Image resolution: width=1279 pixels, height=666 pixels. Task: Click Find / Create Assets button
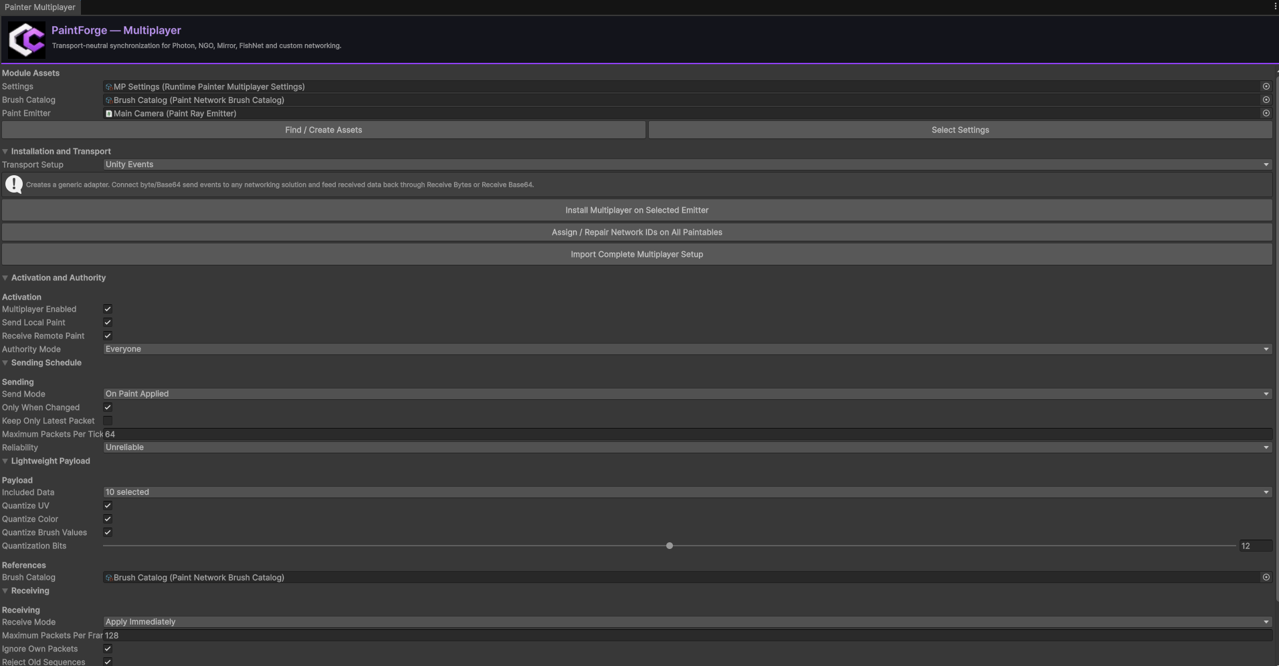[324, 130]
